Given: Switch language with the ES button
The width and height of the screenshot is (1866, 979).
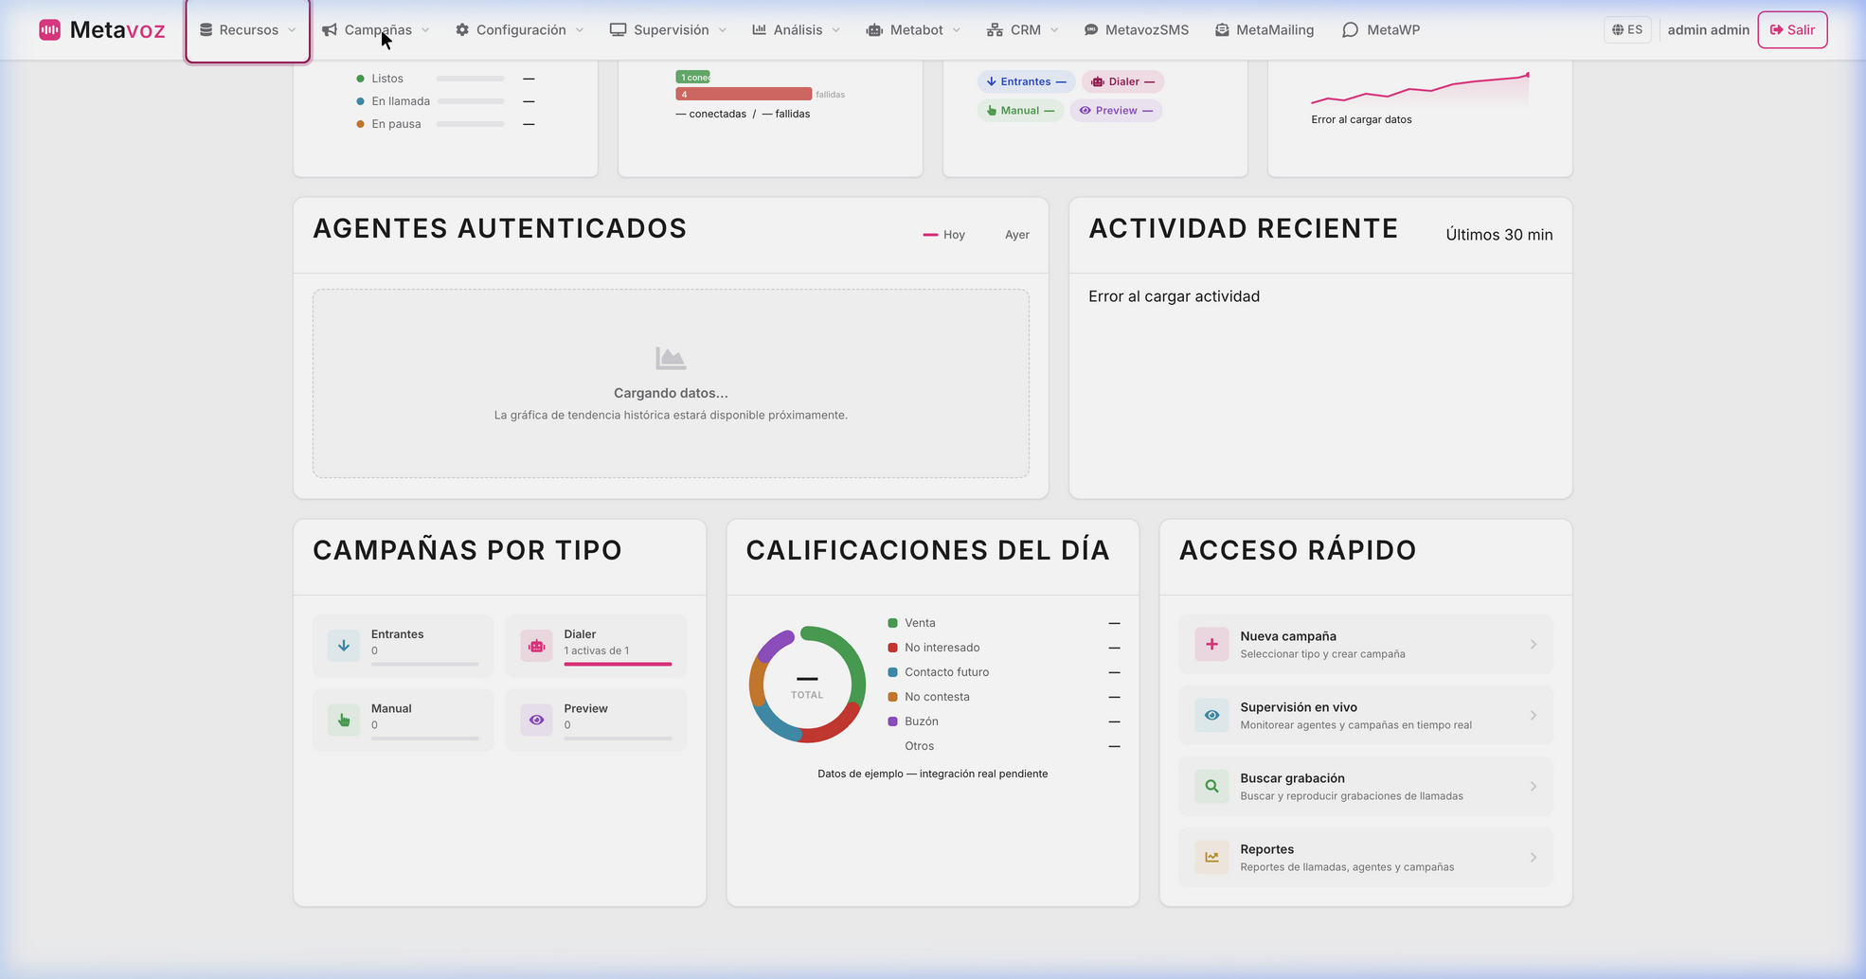Looking at the screenshot, I should pos(1627,30).
